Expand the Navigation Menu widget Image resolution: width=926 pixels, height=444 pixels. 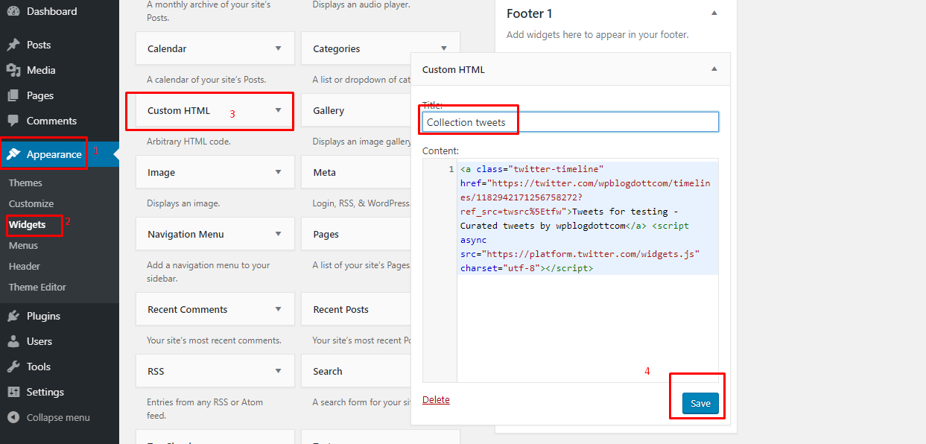[279, 234]
